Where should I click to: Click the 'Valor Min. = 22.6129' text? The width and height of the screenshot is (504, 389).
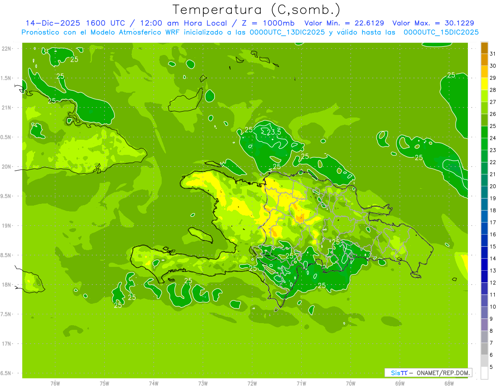(x=344, y=23)
